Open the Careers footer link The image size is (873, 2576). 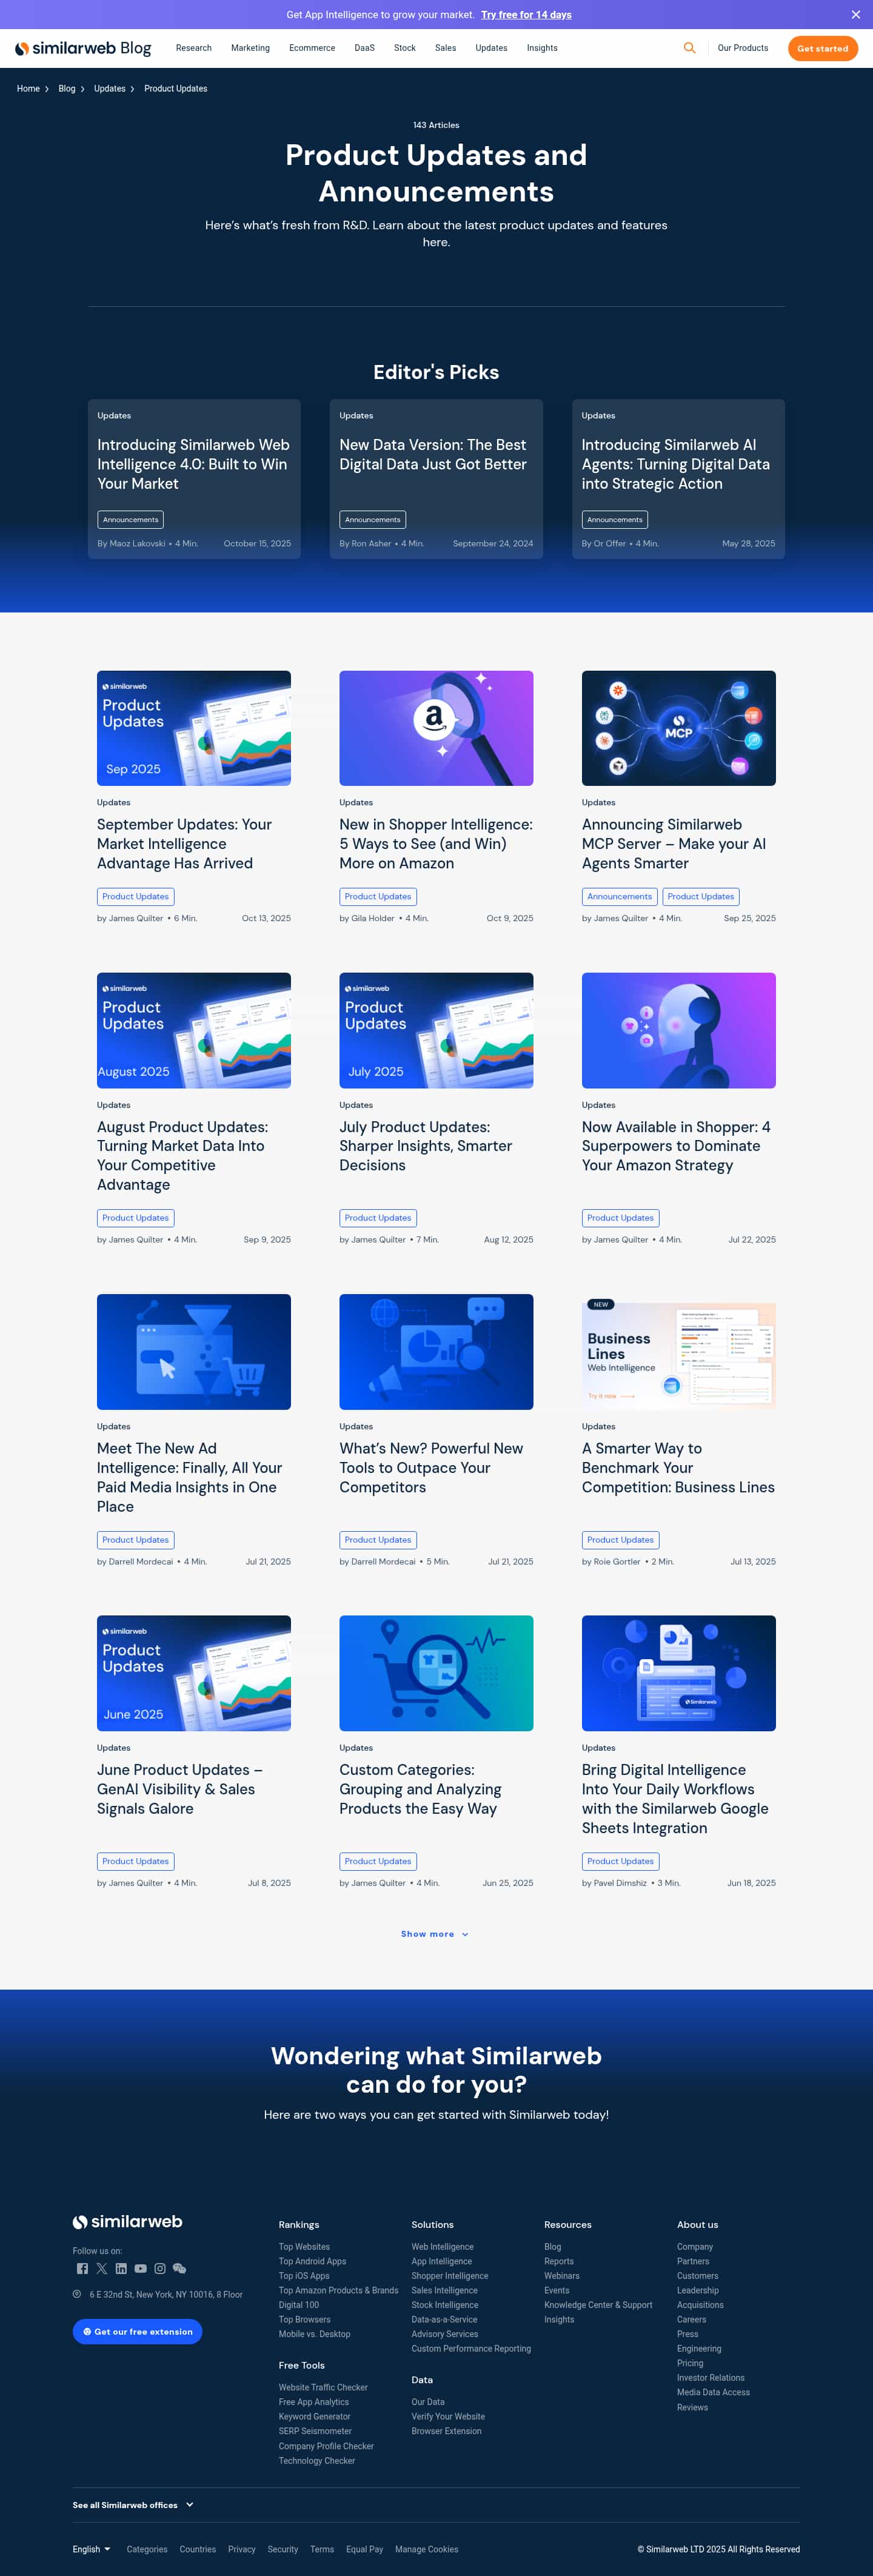click(x=692, y=2319)
